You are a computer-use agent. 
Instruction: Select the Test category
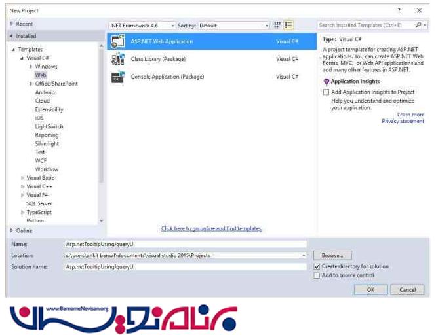(x=40, y=152)
